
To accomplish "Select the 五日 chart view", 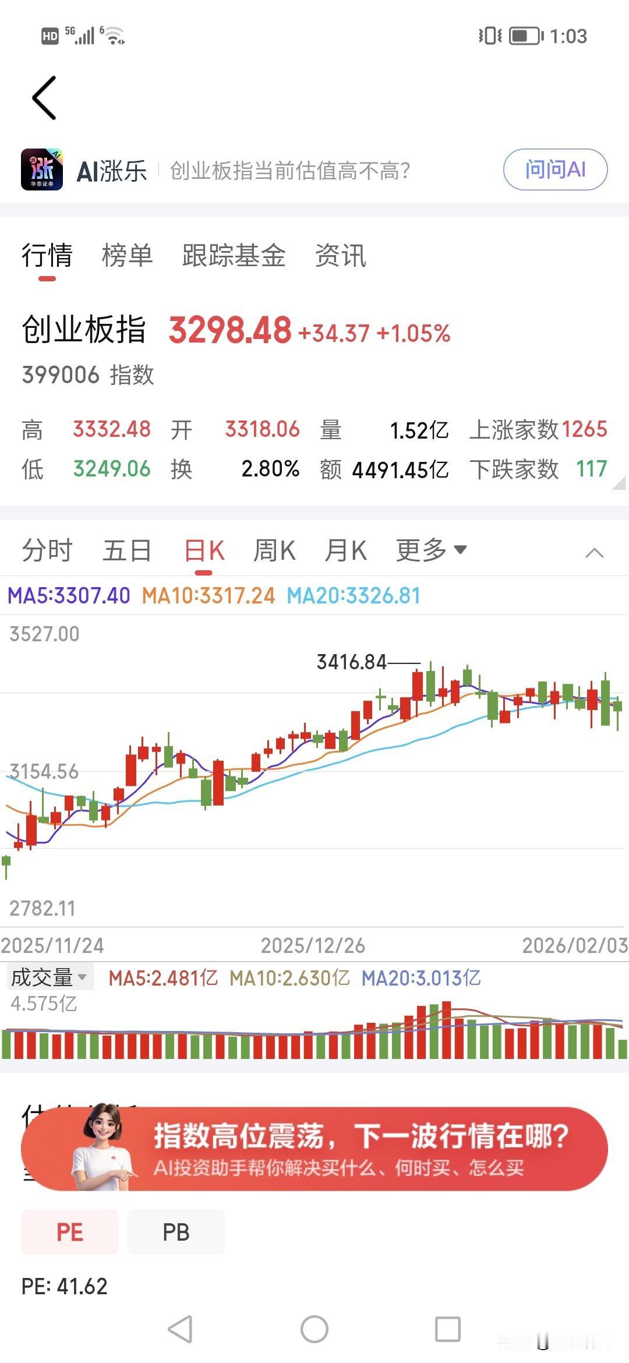I will [127, 550].
